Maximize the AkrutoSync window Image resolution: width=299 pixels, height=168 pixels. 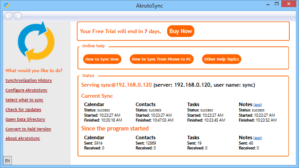[x=277, y=4]
